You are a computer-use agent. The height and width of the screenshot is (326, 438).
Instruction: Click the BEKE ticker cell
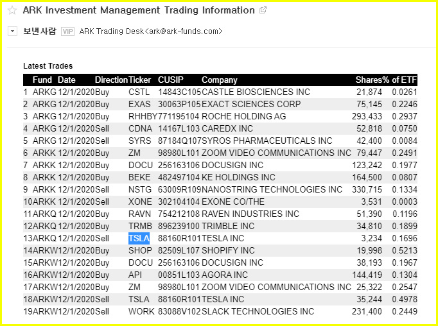139,177
